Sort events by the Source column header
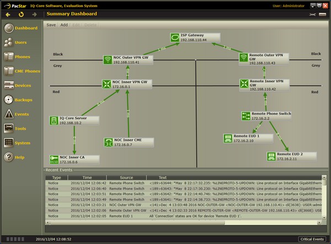331x244 pixels. pyautogui.click(x=126, y=178)
